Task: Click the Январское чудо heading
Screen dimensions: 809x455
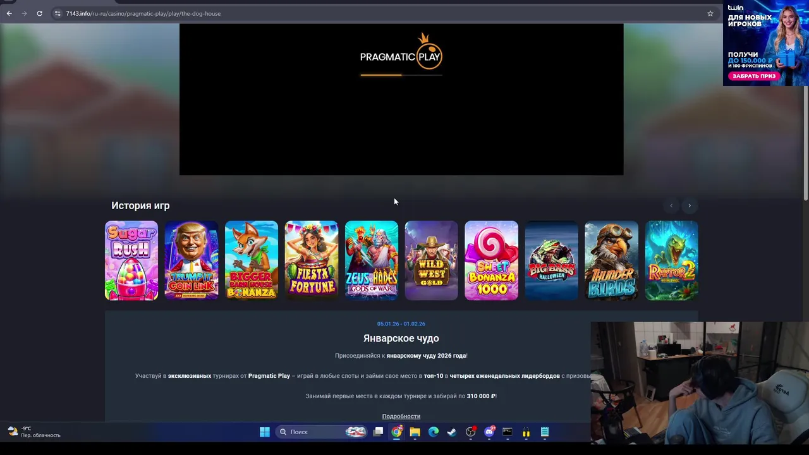Action: (401, 338)
